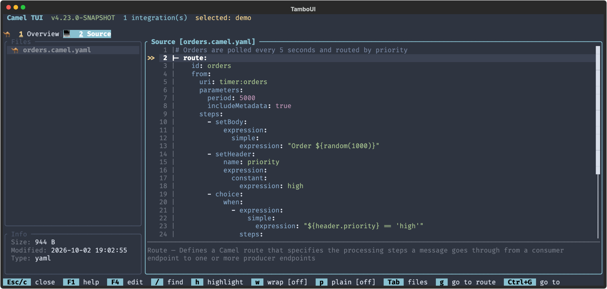Click '- expression:' on line 21
Viewport: 607px width, 289px height.
pos(257,210)
